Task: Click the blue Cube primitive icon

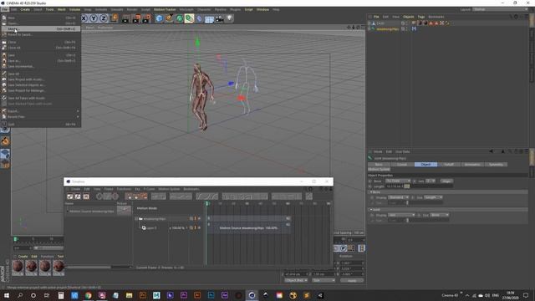Action: (159, 18)
